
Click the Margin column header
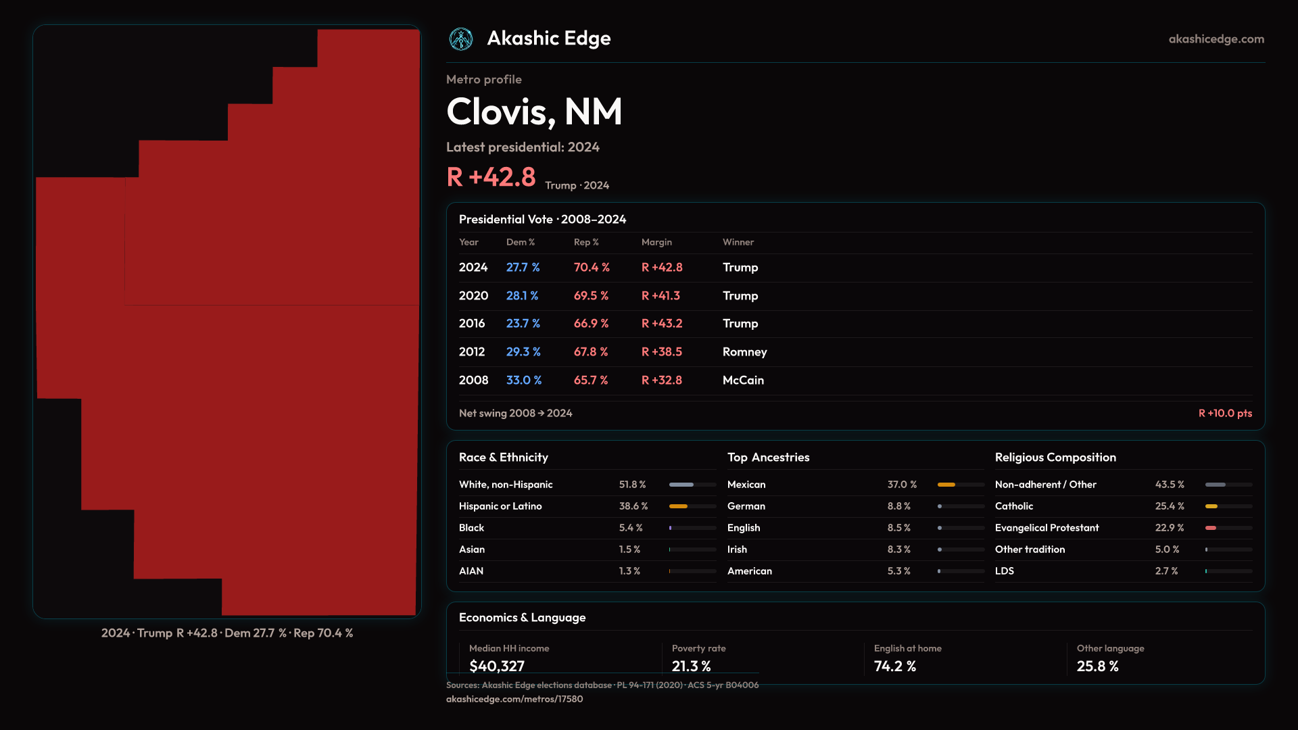click(656, 242)
